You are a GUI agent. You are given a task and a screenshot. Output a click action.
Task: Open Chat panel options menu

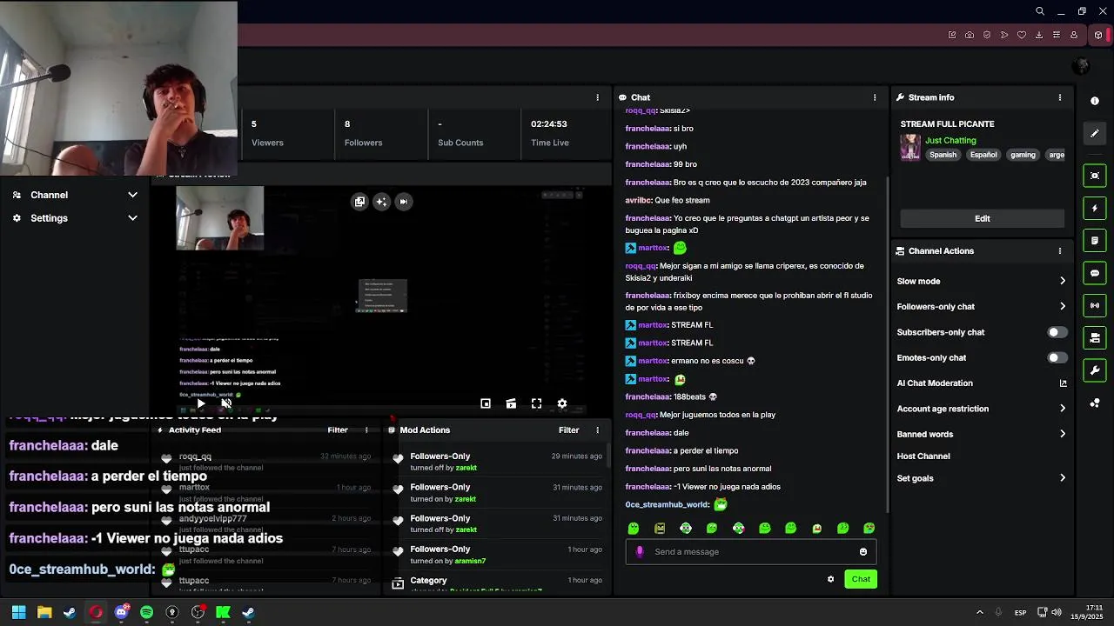pos(875,97)
